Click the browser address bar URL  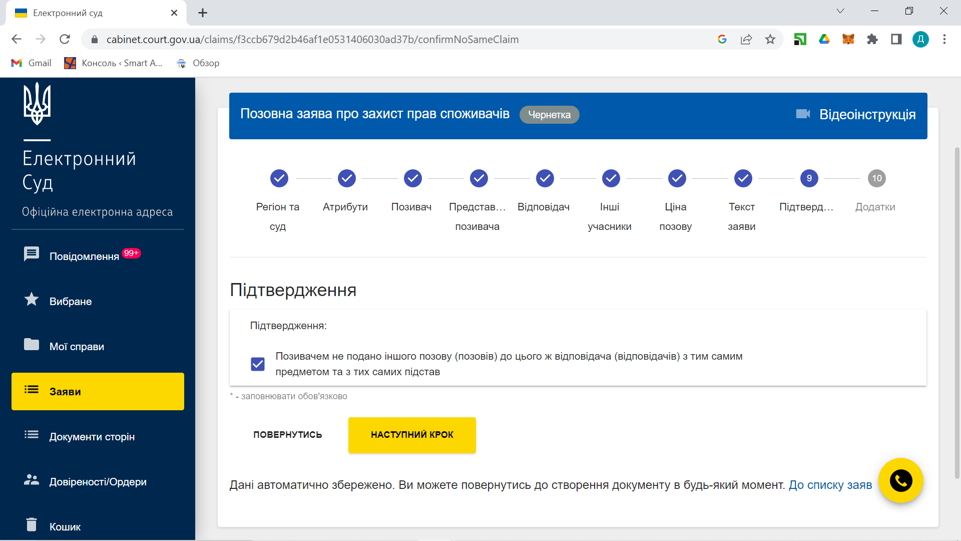click(x=312, y=39)
